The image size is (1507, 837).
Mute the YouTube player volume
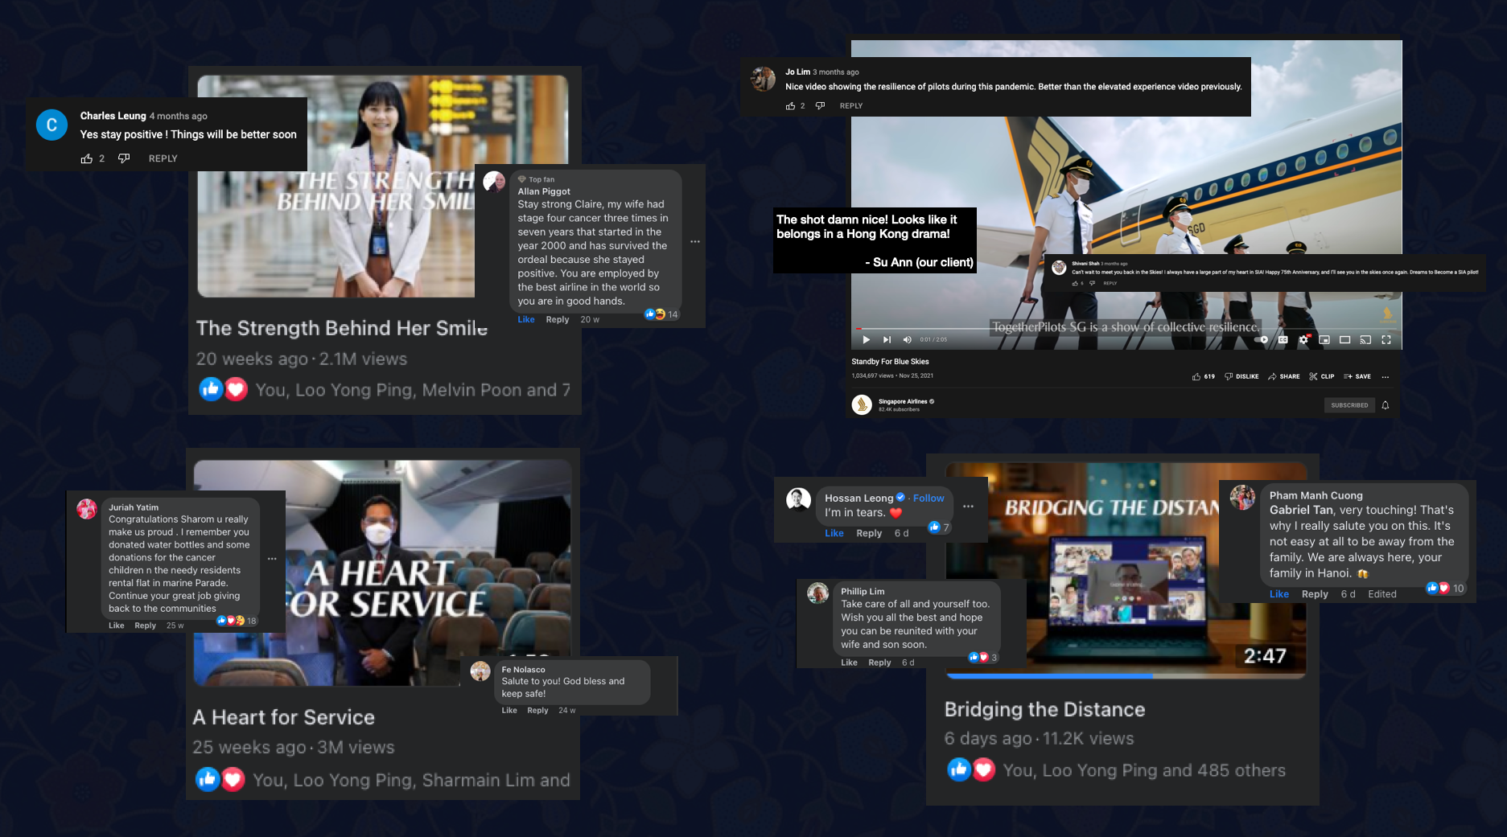pyautogui.click(x=907, y=339)
